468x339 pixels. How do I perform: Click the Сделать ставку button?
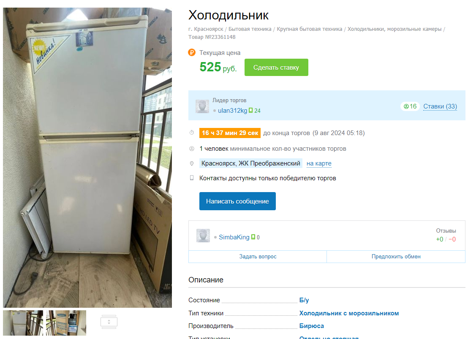pyautogui.click(x=276, y=68)
